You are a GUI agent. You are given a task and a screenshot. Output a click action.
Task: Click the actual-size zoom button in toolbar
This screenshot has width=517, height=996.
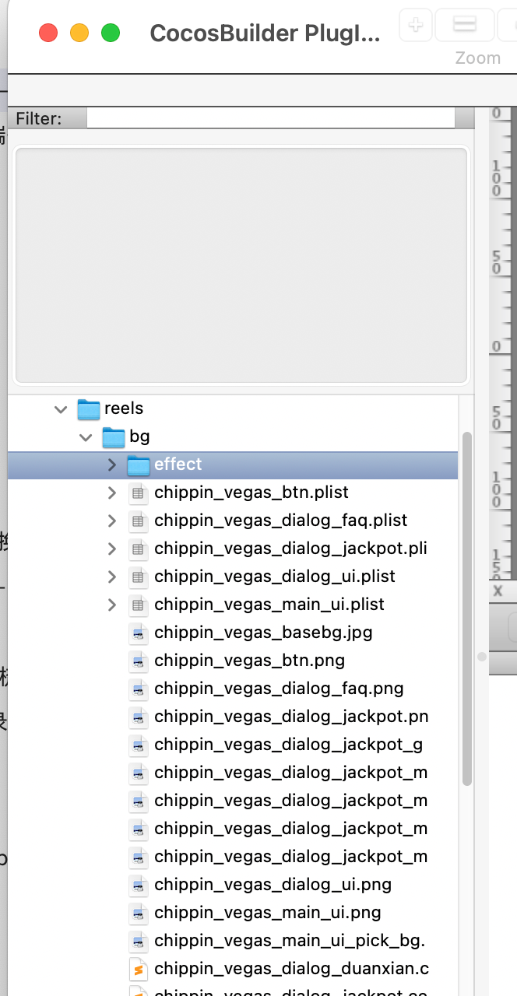[464, 25]
